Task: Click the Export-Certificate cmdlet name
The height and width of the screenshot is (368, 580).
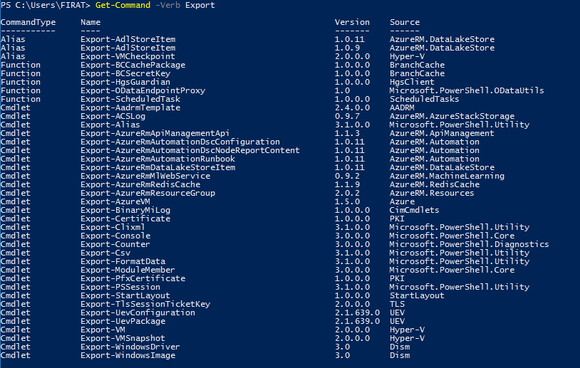Action: click(125, 219)
